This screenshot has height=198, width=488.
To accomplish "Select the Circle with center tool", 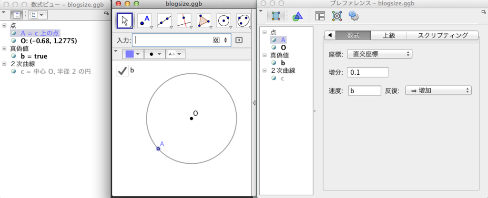I will (x=224, y=21).
